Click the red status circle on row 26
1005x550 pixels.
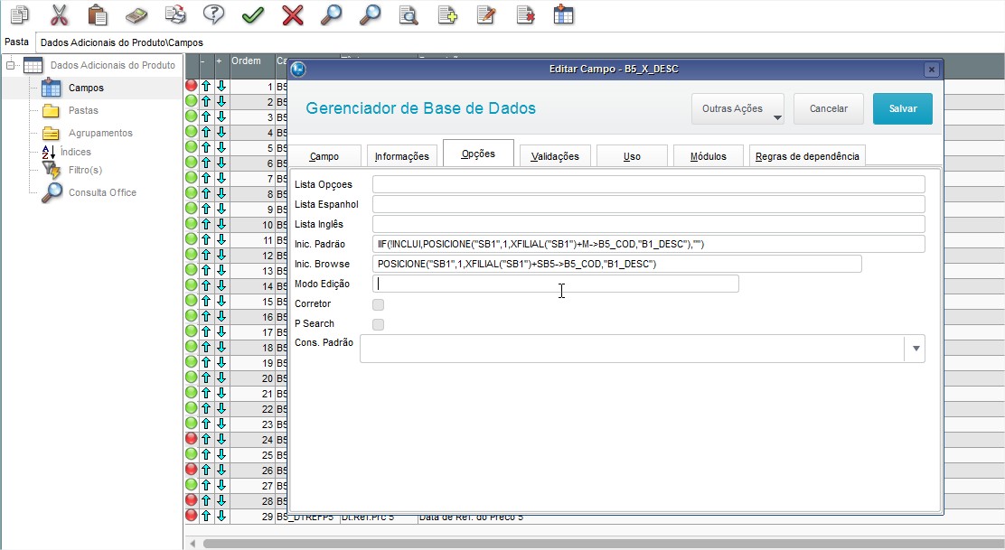point(191,470)
